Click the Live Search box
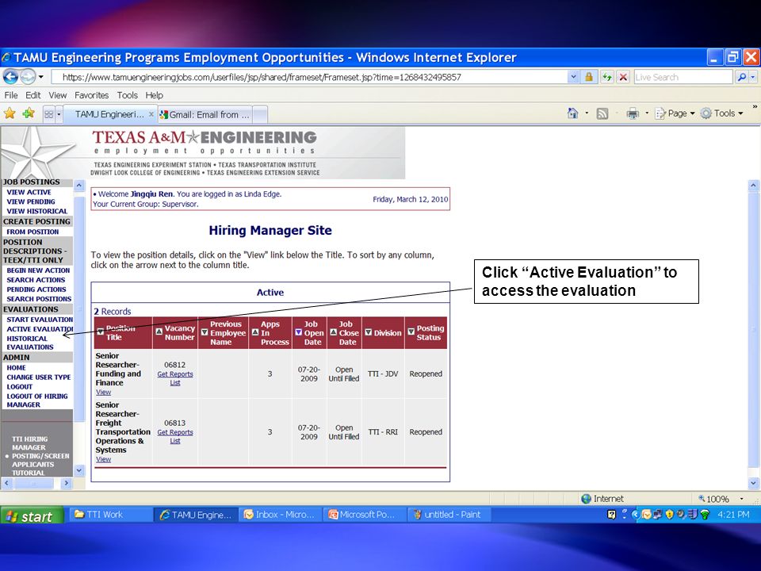 683,77
